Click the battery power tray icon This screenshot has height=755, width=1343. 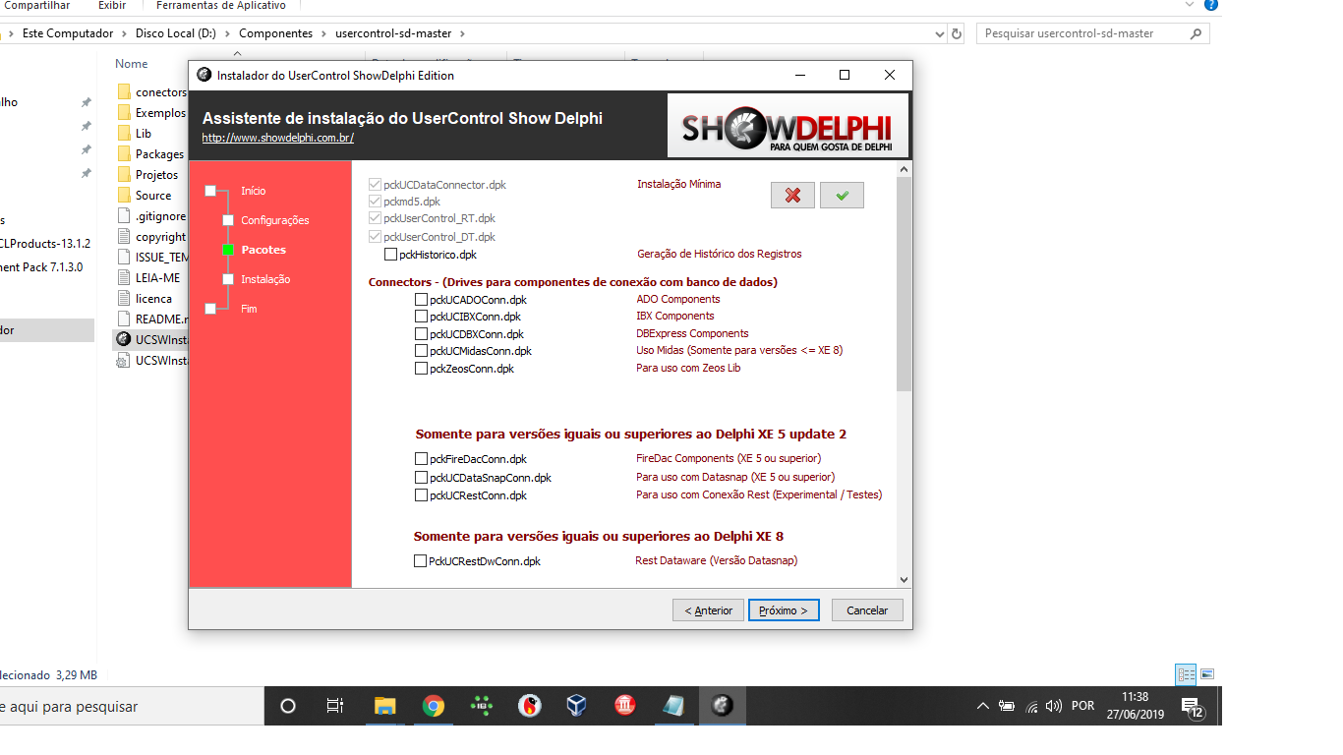(1007, 706)
